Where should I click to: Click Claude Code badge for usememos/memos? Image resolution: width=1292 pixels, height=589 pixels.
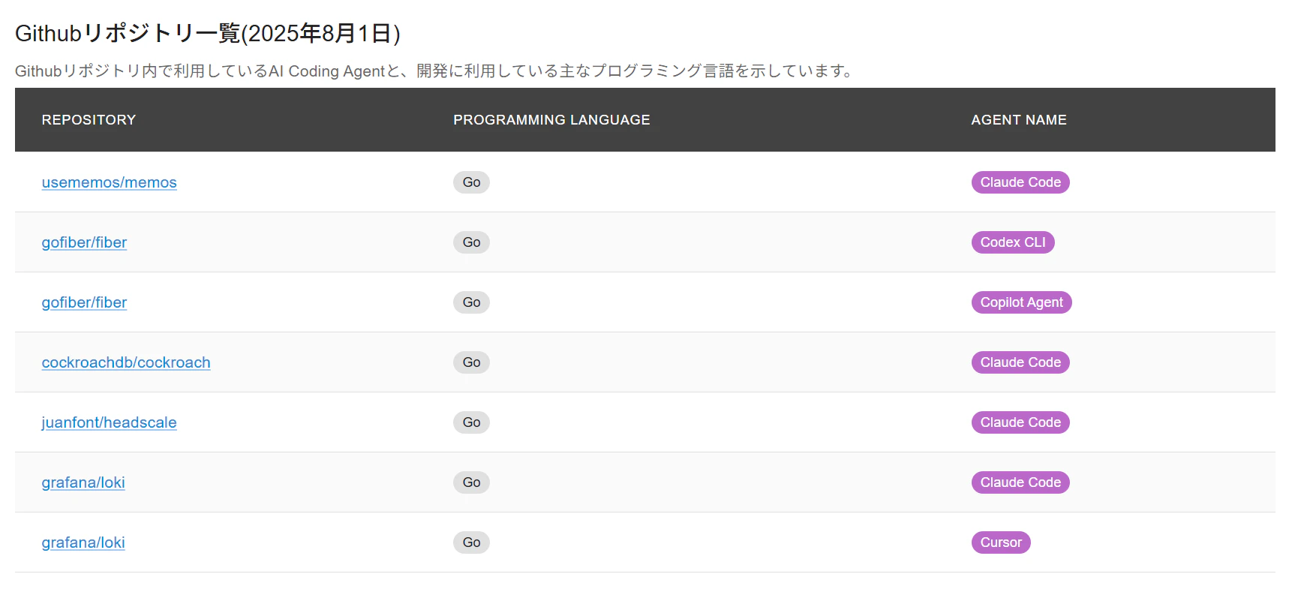coord(1020,182)
